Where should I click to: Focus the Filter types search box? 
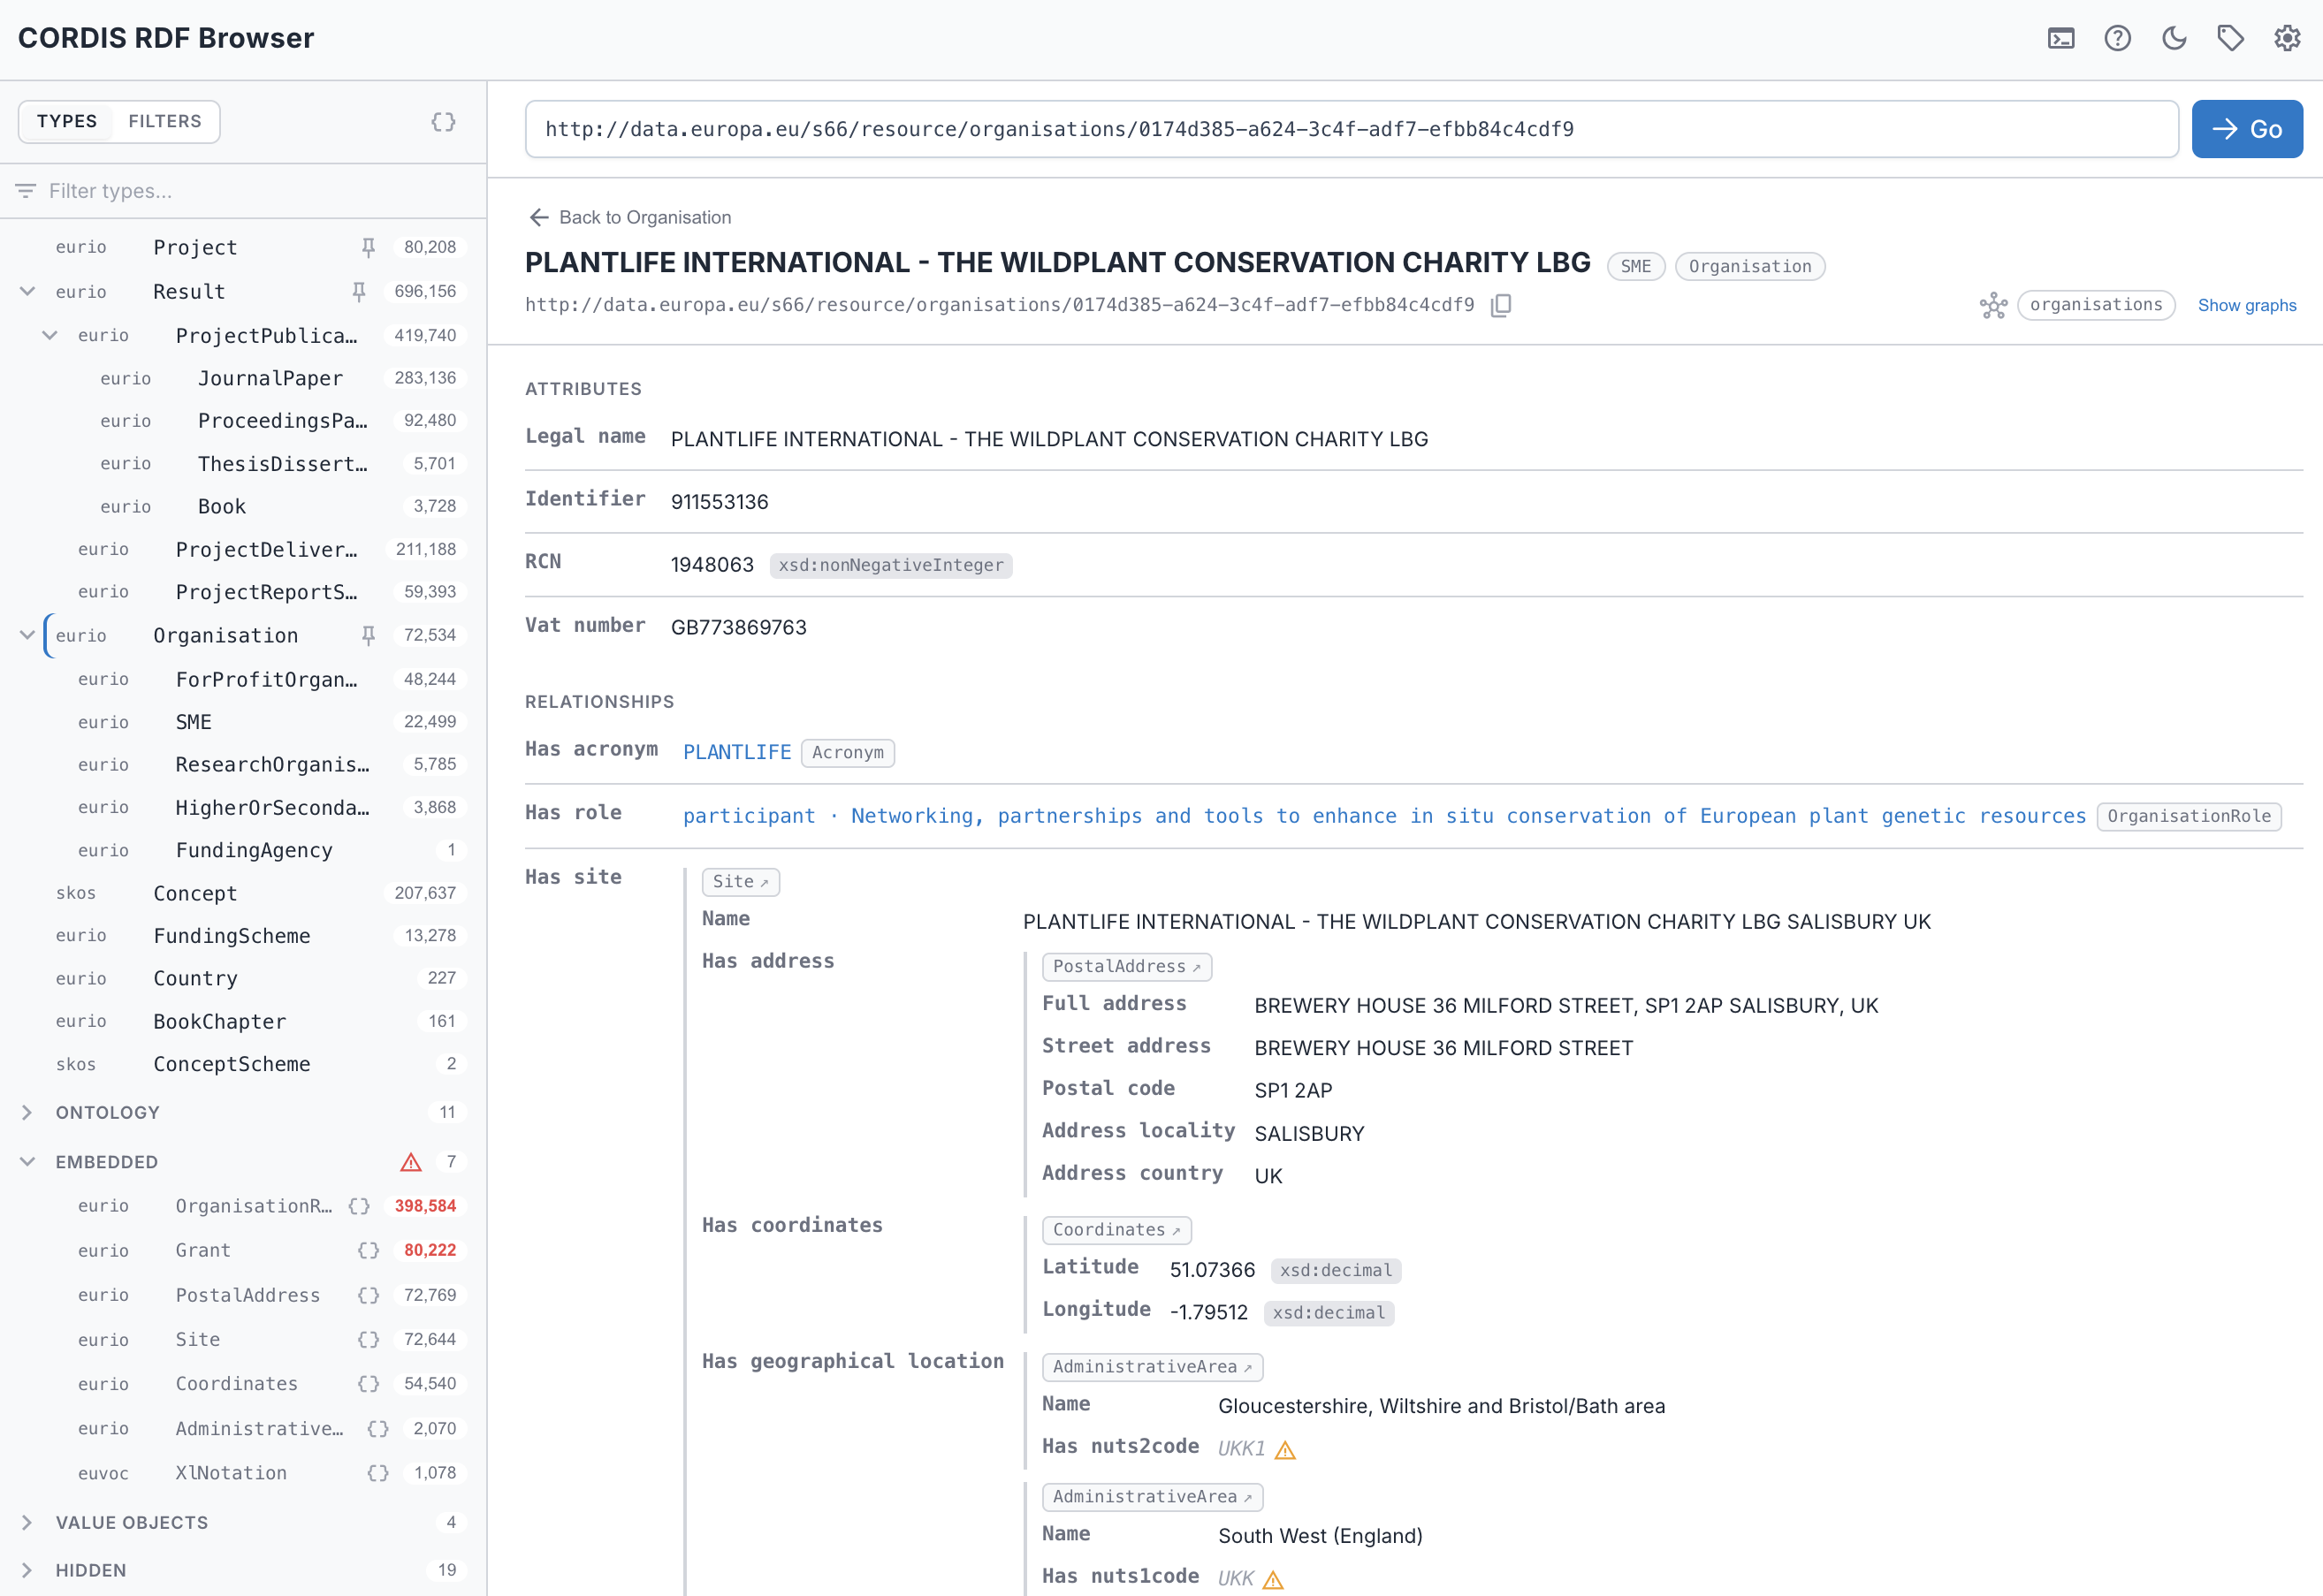tap(243, 191)
